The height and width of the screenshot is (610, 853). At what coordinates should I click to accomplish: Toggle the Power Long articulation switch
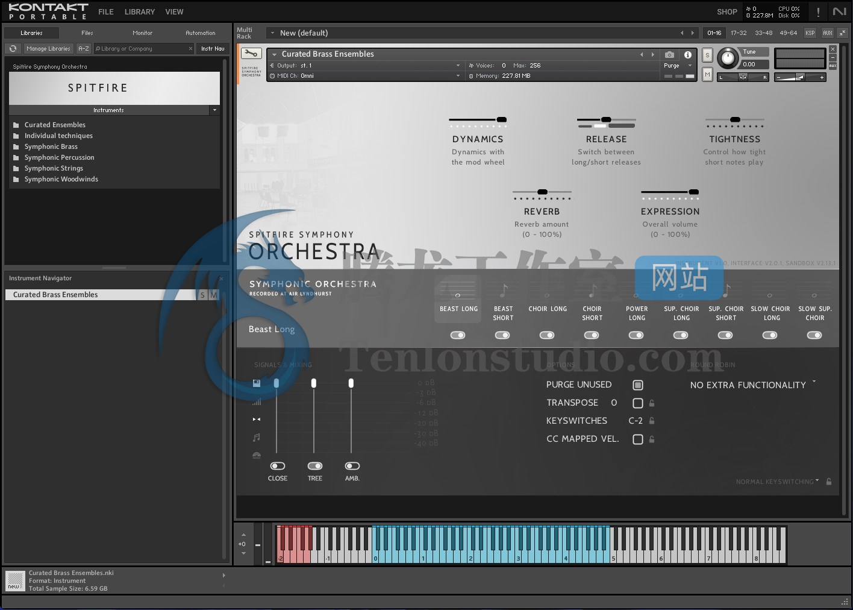tap(636, 335)
